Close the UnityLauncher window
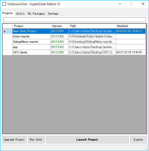The width and height of the screenshot is (149, 151). 143,4
